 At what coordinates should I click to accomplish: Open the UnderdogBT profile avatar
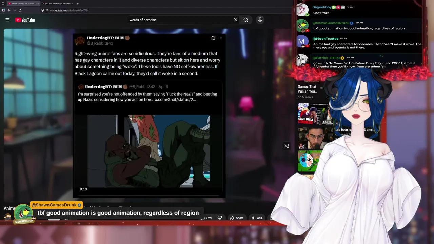(x=80, y=41)
